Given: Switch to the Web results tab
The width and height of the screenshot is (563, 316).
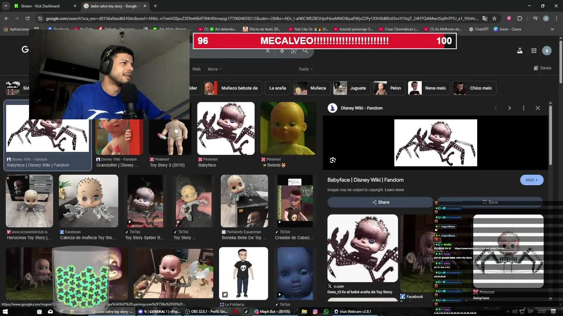Looking at the screenshot, I should click(196, 69).
